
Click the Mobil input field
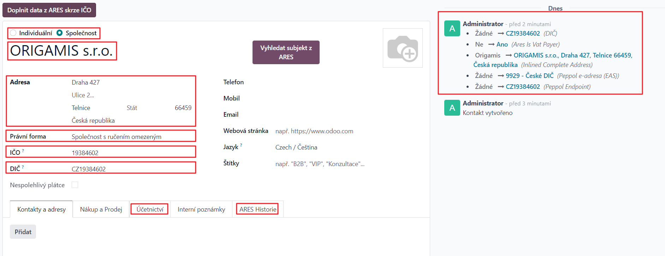tap(348, 98)
